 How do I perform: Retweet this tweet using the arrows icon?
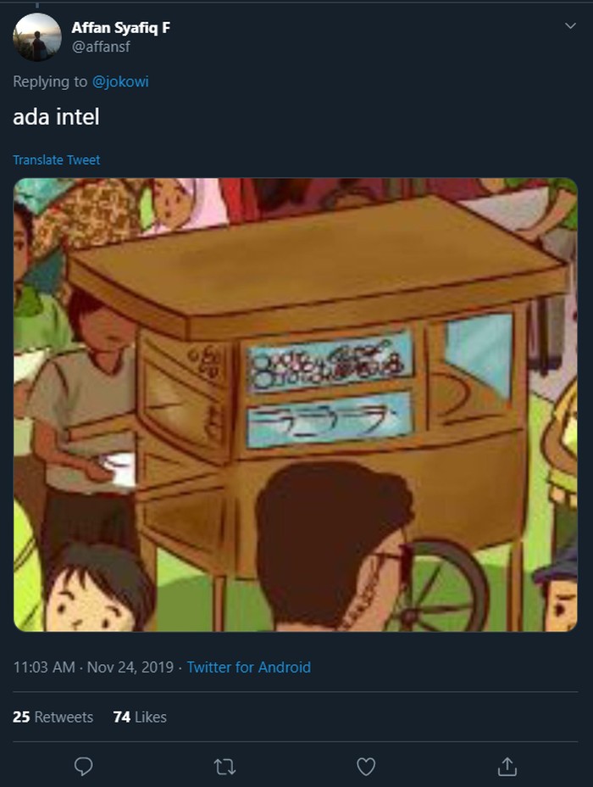point(224,767)
